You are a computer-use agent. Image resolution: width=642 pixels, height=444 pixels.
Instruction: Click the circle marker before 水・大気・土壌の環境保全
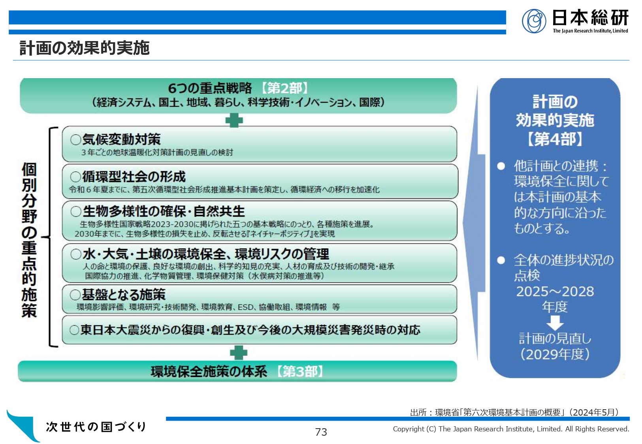point(76,254)
